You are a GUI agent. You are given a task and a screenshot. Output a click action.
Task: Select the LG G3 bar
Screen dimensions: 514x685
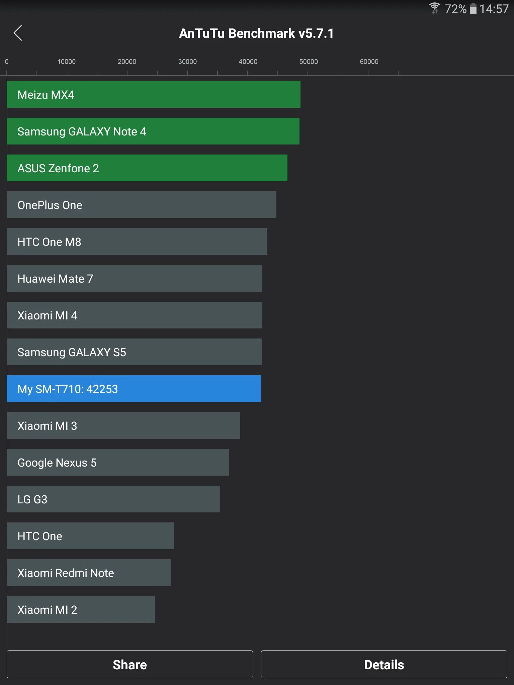click(x=113, y=499)
